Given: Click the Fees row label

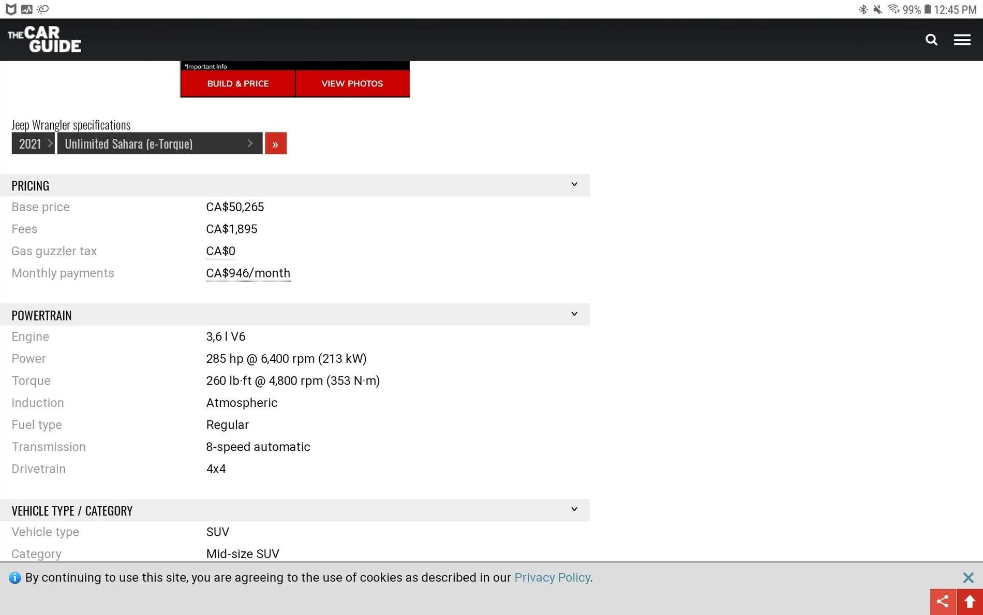Looking at the screenshot, I should [x=24, y=229].
